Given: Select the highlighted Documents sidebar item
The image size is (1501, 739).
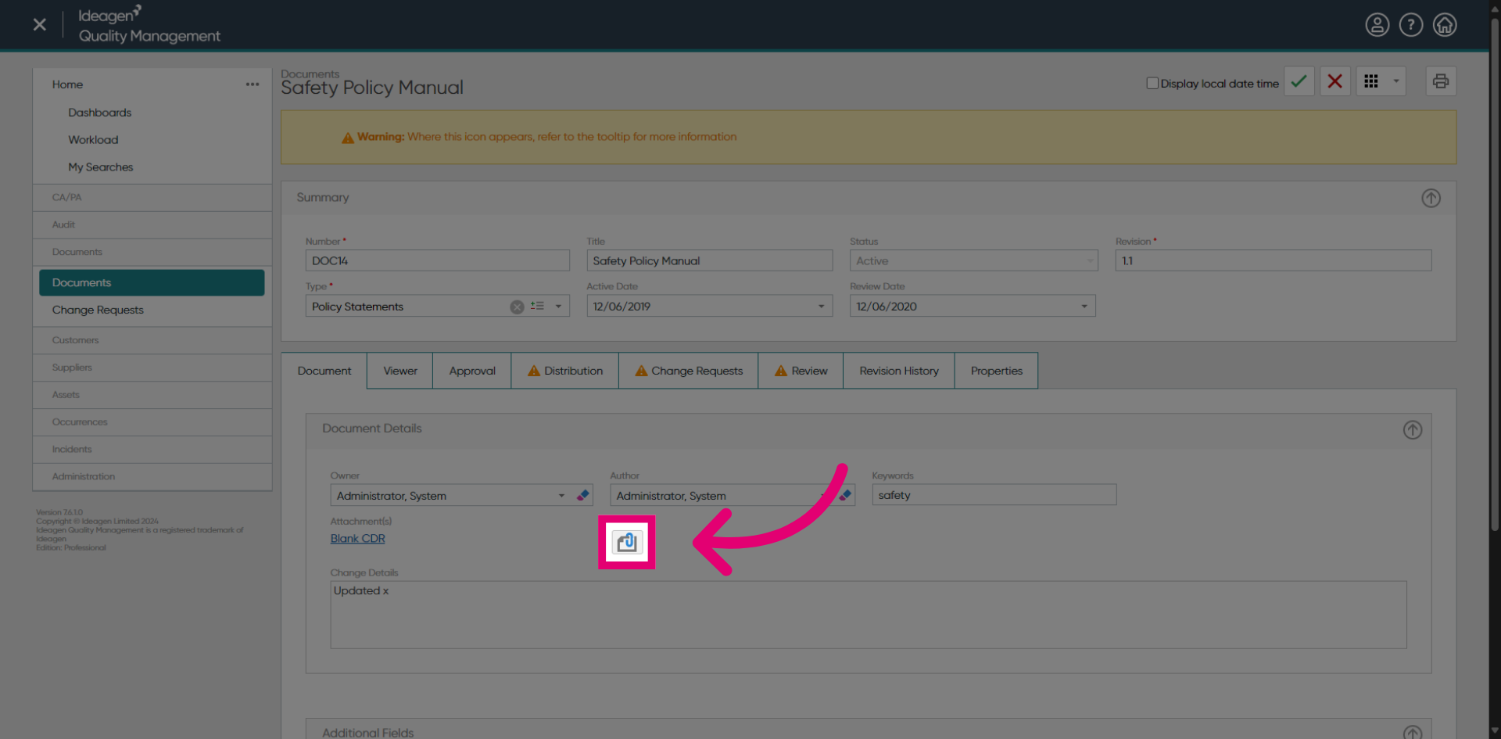Looking at the screenshot, I should click(x=152, y=283).
